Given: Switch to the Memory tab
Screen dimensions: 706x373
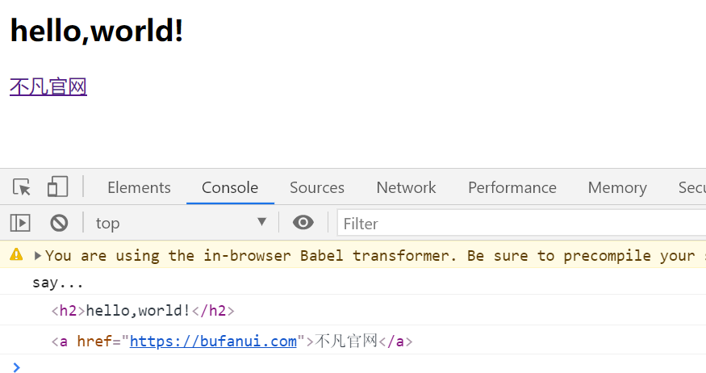Looking at the screenshot, I should pyautogui.click(x=617, y=187).
